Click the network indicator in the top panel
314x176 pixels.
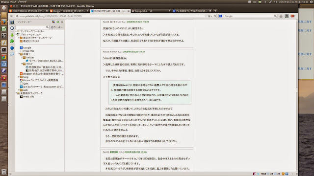click(x=270, y=2)
